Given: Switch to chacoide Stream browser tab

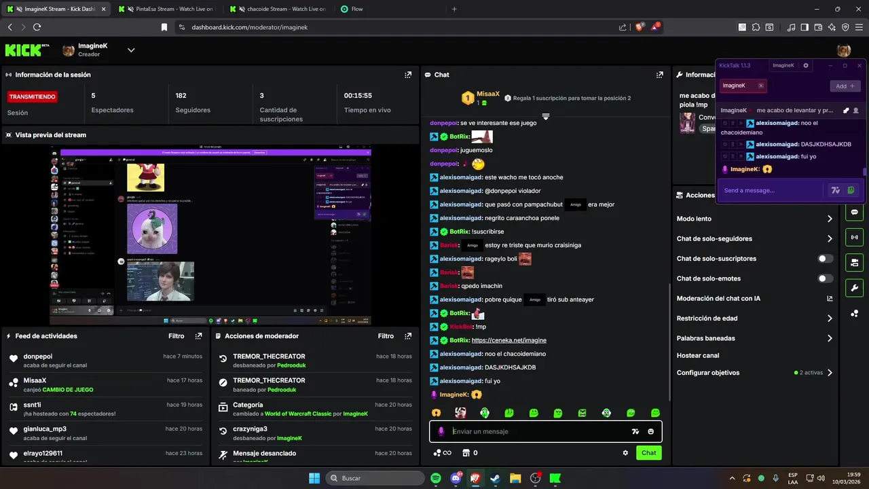Looking at the screenshot, I should pyautogui.click(x=278, y=9).
